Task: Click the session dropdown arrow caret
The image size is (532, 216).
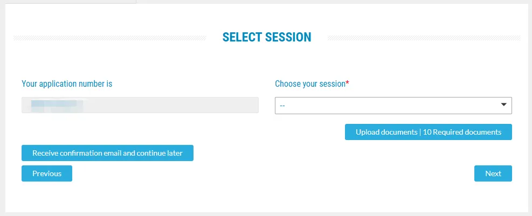Action: pyautogui.click(x=504, y=105)
